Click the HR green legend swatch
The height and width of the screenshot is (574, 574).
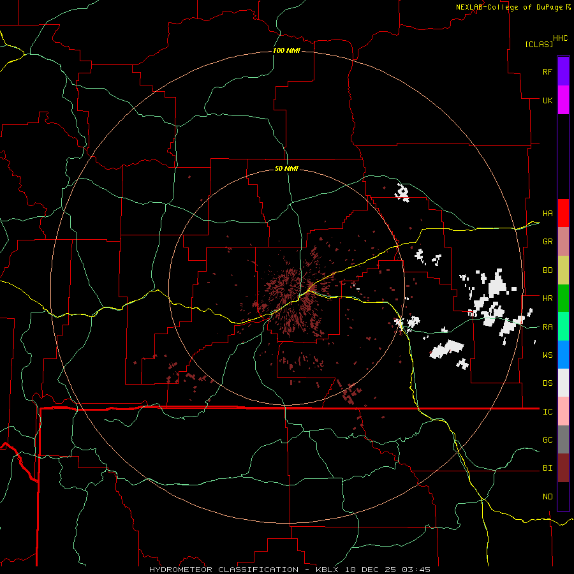tap(563, 298)
